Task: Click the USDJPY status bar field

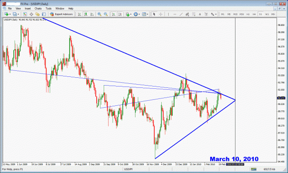Action: click(129, 169)
